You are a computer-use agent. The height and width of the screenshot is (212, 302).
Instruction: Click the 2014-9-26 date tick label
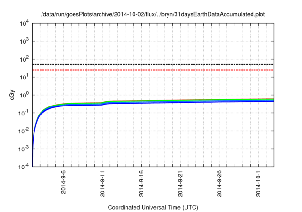[x=219, y=184]
